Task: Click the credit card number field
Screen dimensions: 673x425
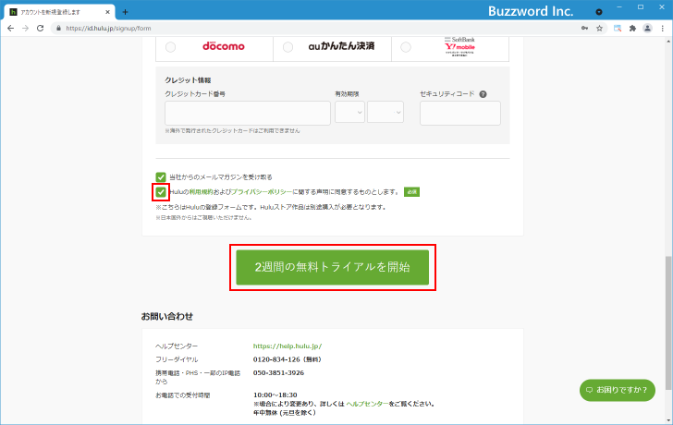Action: (x=248, y=114)
